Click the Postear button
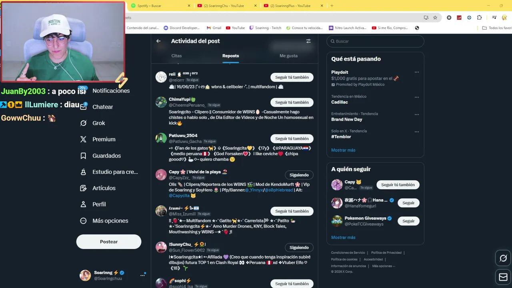 [x=109, y=242]
